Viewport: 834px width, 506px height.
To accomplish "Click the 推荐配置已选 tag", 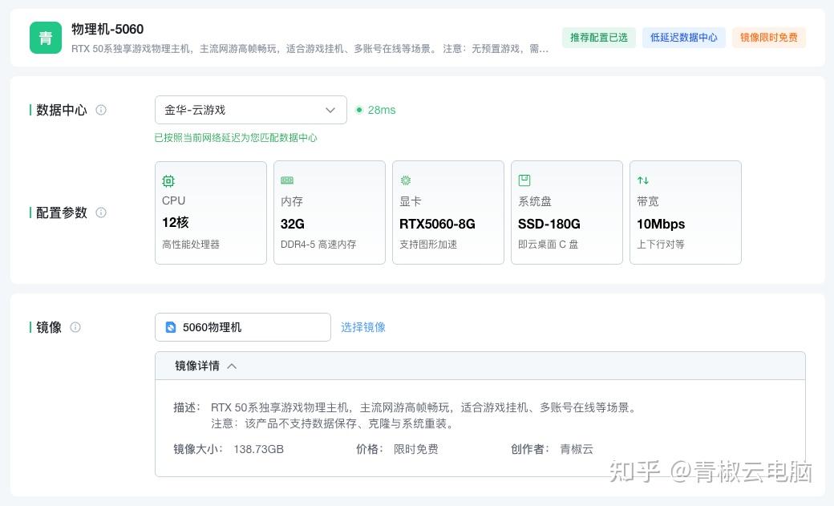I will [599, 38].
